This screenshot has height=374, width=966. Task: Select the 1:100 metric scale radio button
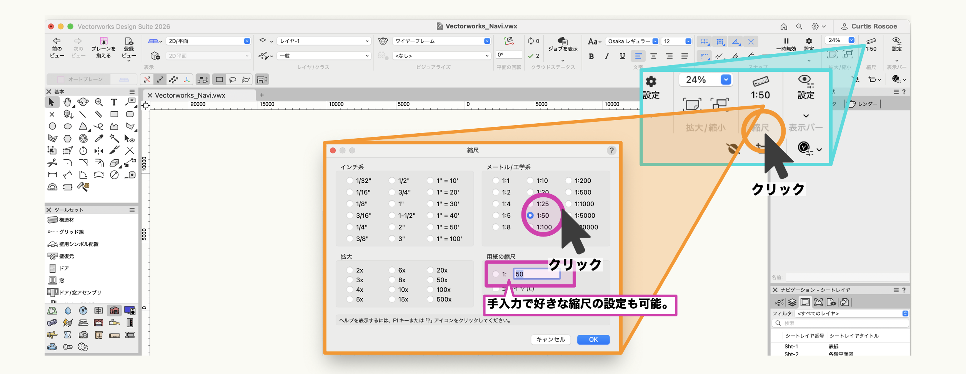tap(531, 227)
